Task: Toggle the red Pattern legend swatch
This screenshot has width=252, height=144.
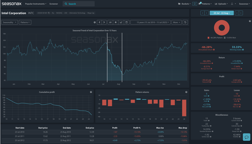Action: pos(208,38)
